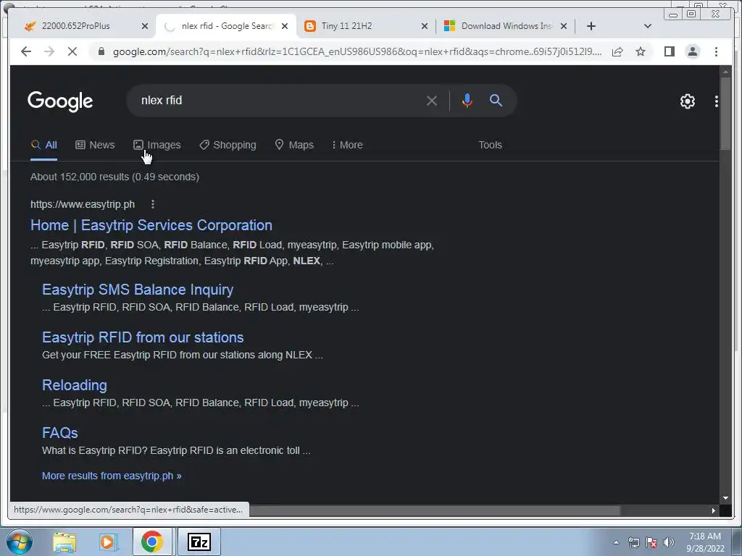Screen dimensions: 742x556
Task: Open the Easytrip SMS Balance Inquiry link
Action: point(138,290)
